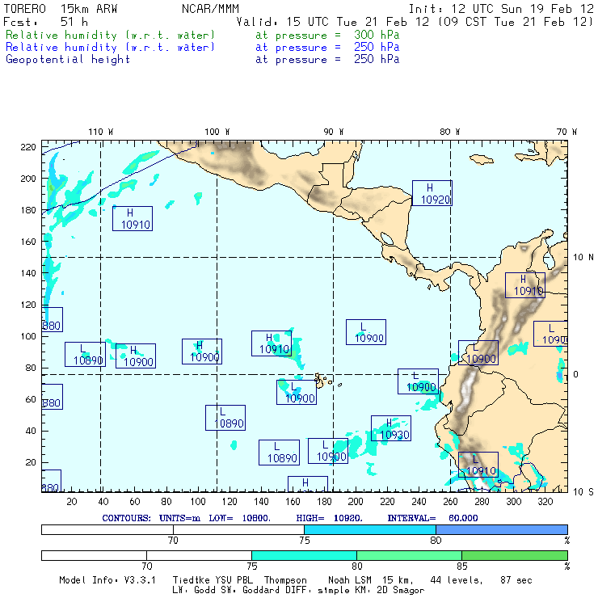The image size is (598, 598).
Task: Click '44 levels,' model text
Action: click(x=457, y=580)
